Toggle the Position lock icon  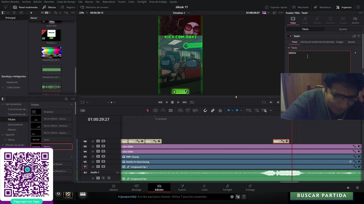pyautogui.click(x=220, y=110)
